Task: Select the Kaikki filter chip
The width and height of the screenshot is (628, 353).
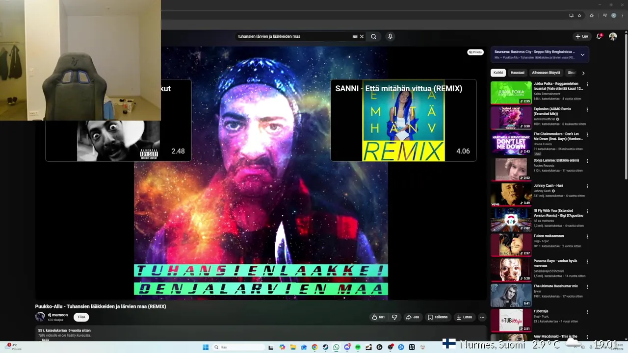Action: (498, 73)
